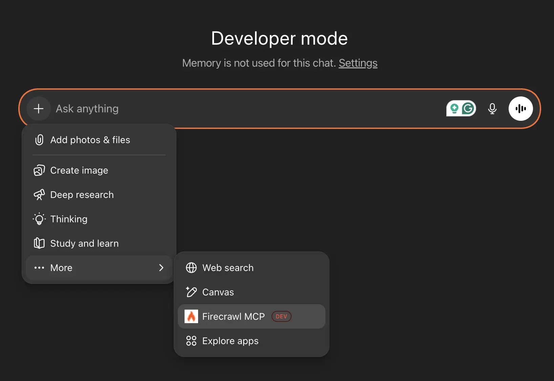Select Web search in the submenu
The width and height of the screenshot is (554, 381).
(x=251, y=268)
